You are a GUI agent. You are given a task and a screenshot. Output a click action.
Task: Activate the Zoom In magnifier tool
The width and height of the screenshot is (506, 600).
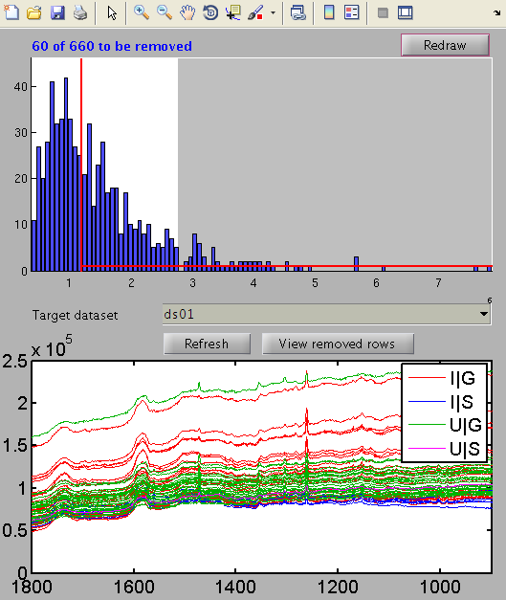[142, 12]
